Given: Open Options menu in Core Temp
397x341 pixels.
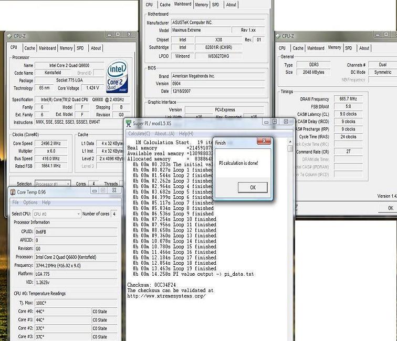Looking at the screenshot, I should click(x=30, y=202).
